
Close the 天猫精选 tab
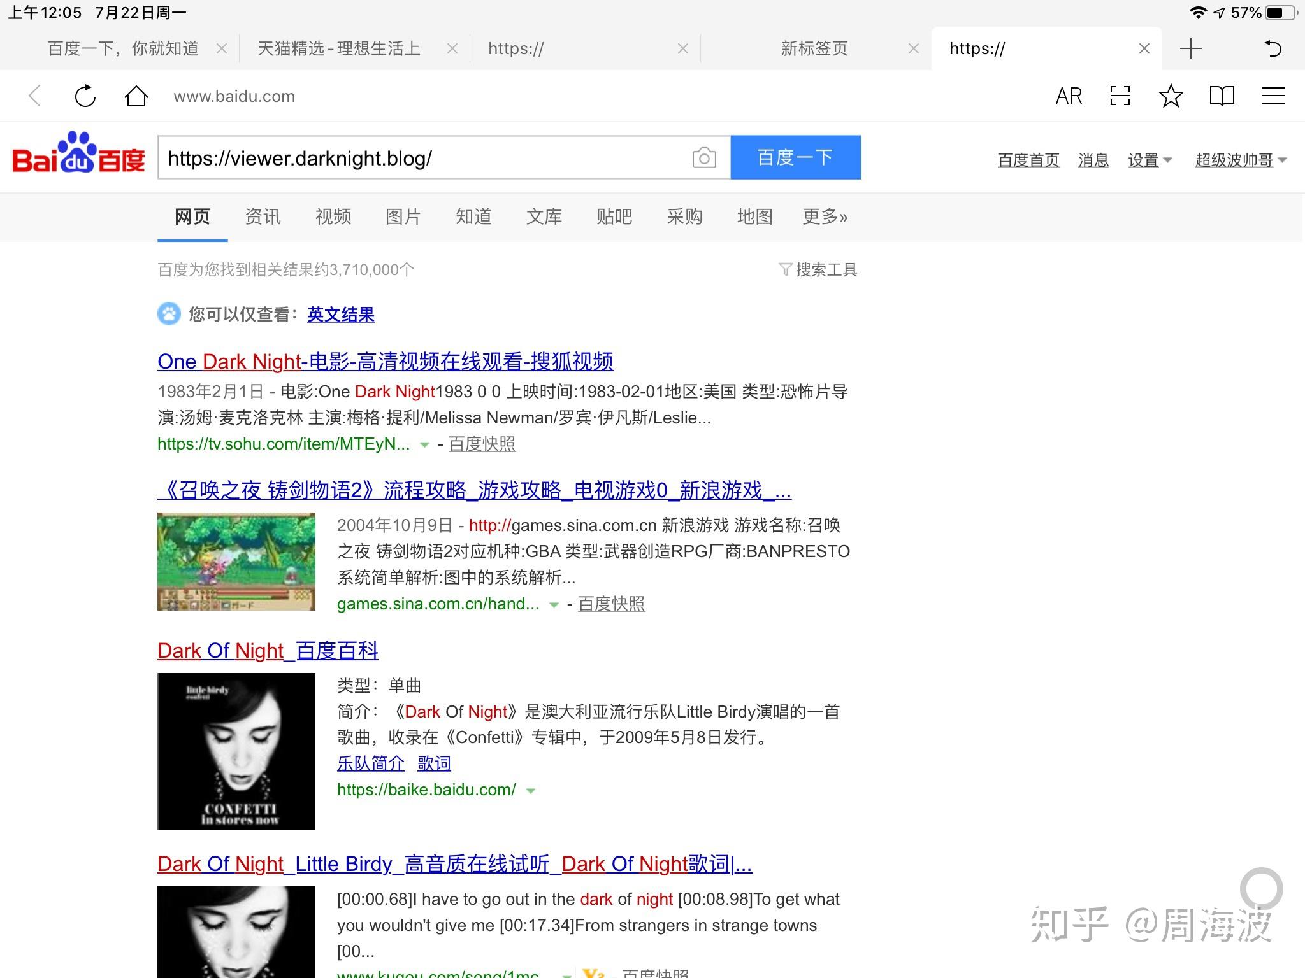(452, 48)
